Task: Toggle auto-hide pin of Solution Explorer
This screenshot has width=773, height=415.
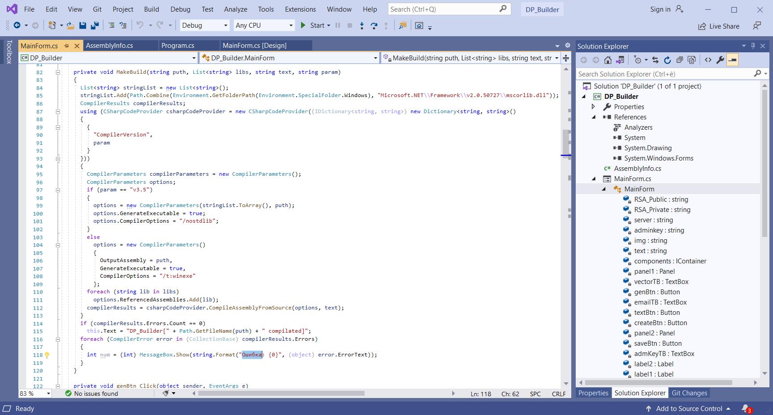Action: tap(753, 46)
